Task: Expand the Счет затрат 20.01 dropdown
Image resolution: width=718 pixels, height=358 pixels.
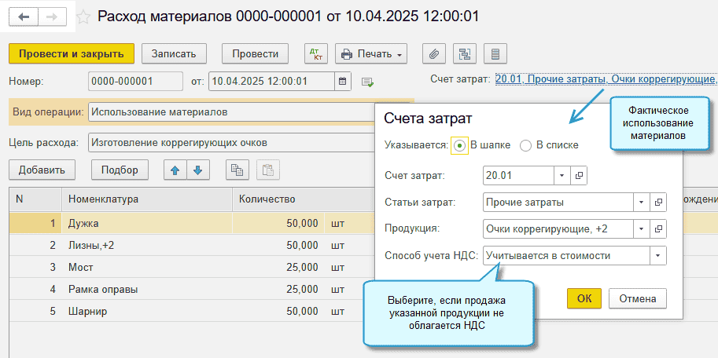Action: (563, 176)
